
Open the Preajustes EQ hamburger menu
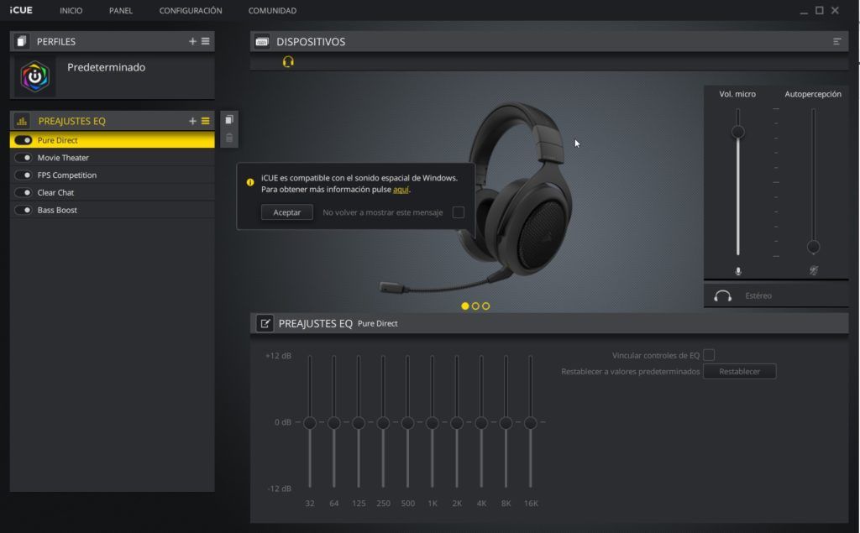tap(205, 121)
